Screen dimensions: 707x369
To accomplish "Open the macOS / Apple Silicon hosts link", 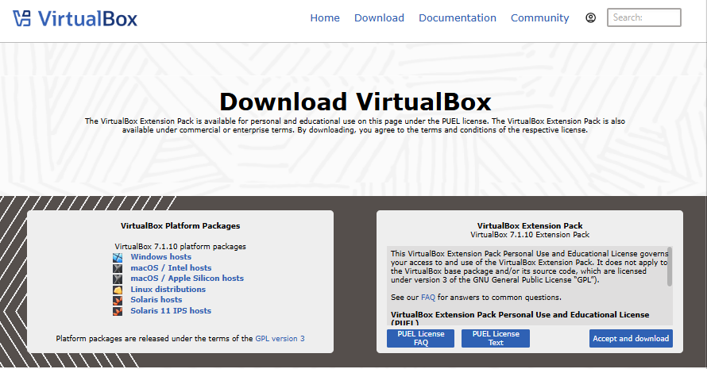I will point(187,279).
